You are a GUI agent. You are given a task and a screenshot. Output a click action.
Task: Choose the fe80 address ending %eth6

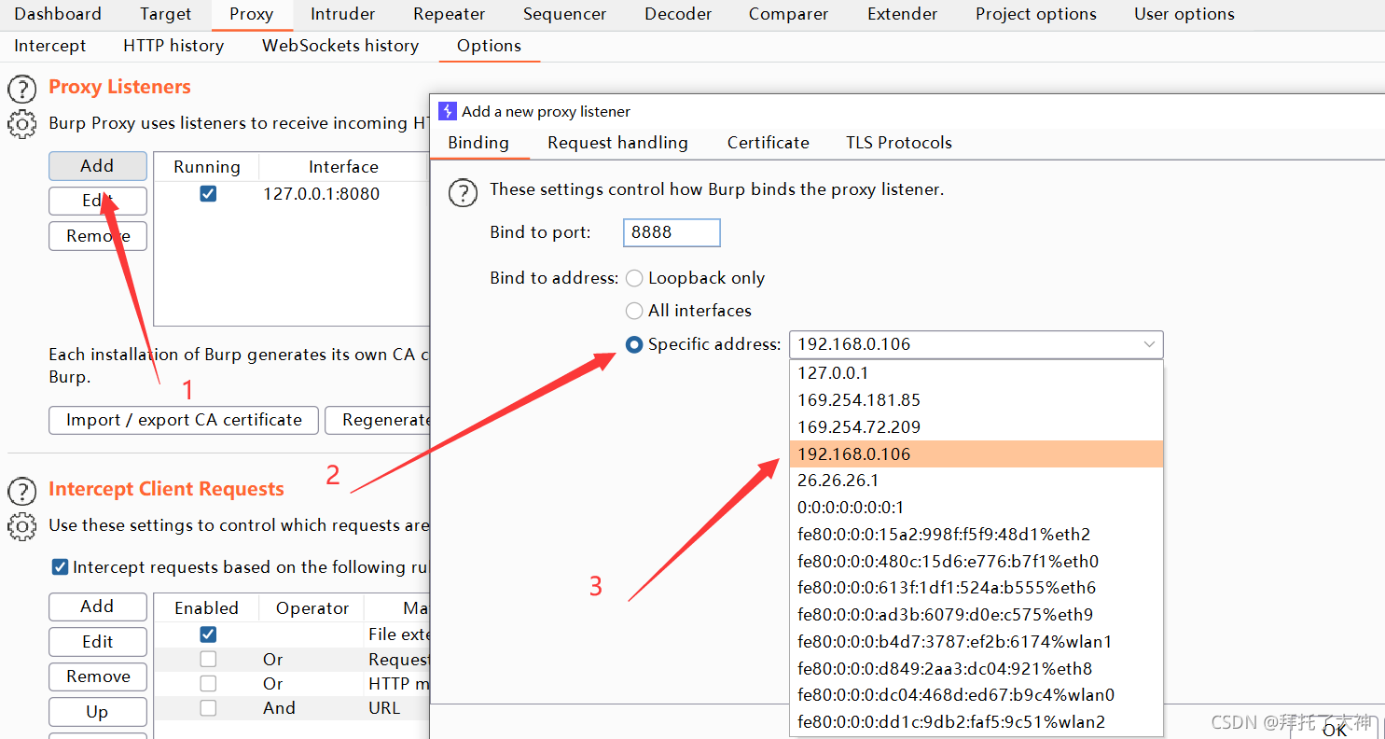pyautogui.click(x=976, y=588)
